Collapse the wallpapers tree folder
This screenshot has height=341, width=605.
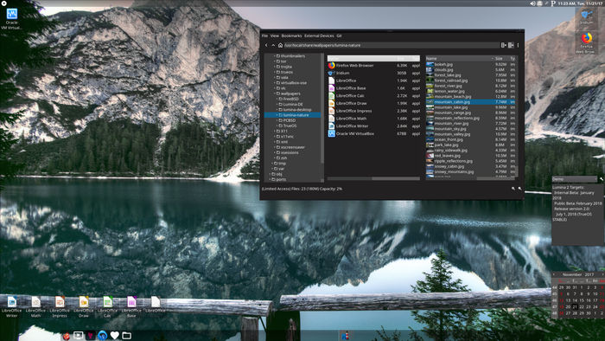[x=274, y=93]
